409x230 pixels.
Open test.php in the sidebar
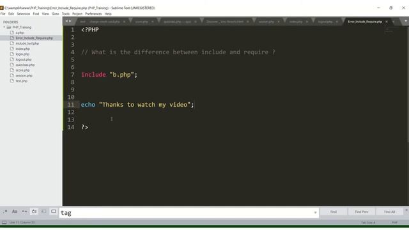point(21,81)
